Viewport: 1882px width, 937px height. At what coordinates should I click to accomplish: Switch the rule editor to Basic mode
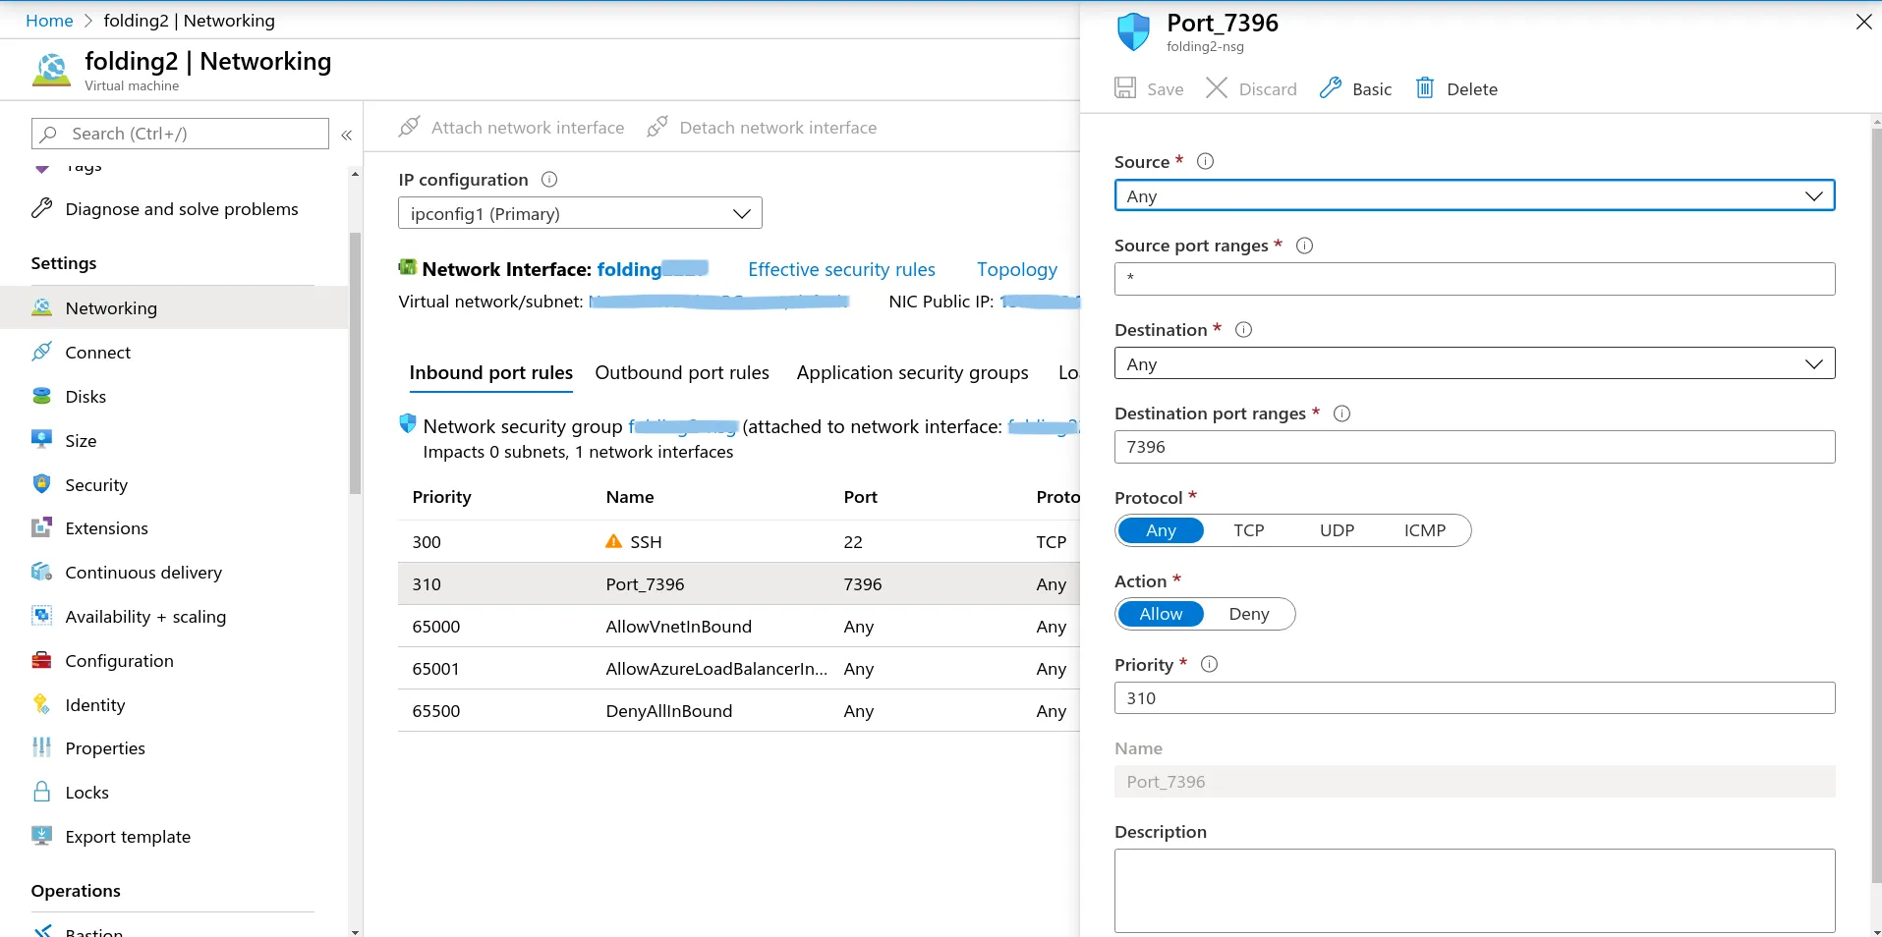(1354, 88)
